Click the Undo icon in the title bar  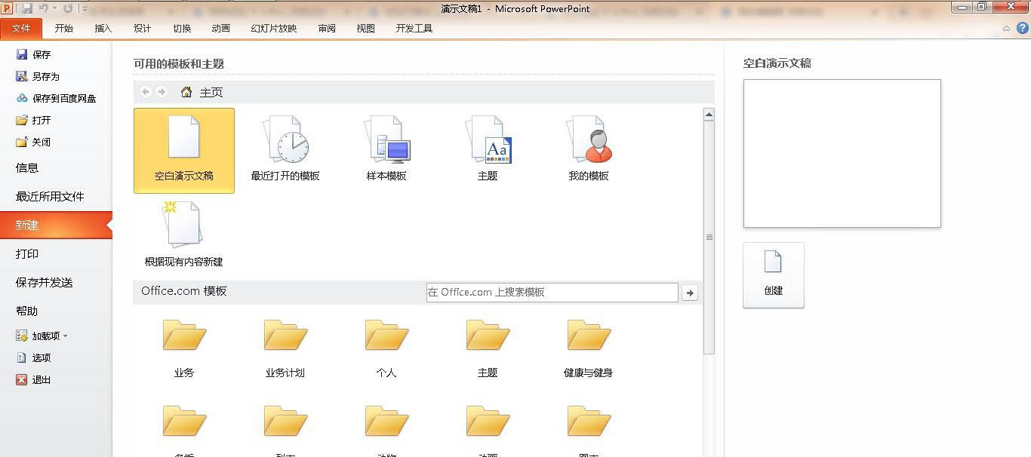click(44, 8)
